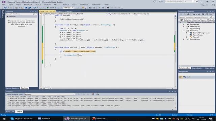Switch to the Error List tab

click(10, 112)
